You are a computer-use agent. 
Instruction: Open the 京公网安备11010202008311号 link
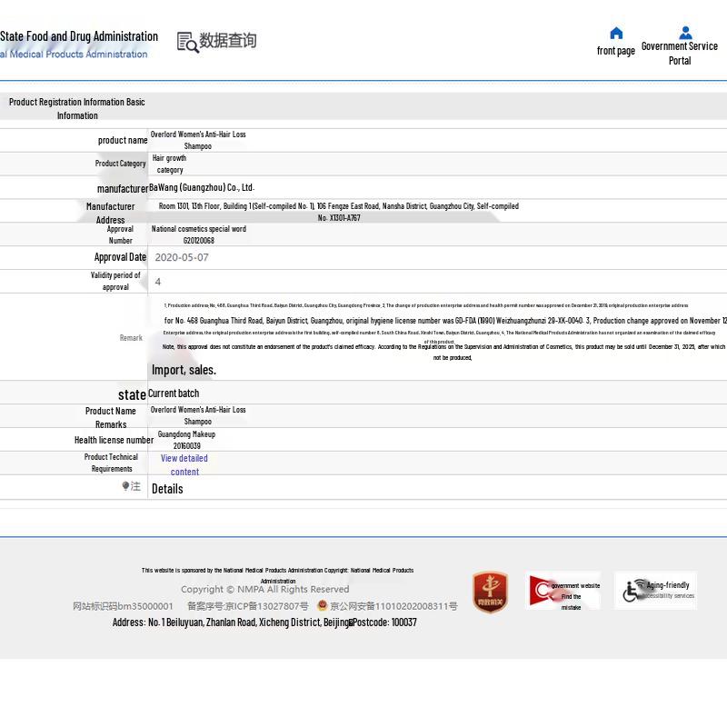tap(393, 606)
